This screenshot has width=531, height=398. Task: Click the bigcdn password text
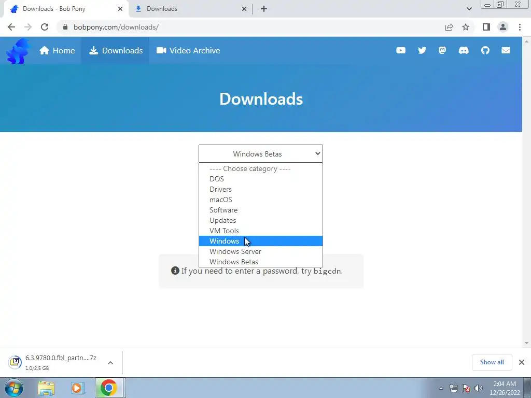click(x=327, y=271)
